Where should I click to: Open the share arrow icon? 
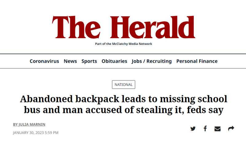point(231,128)
